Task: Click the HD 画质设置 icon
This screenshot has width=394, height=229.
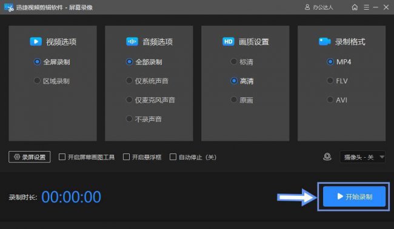Action: (228, 41)
